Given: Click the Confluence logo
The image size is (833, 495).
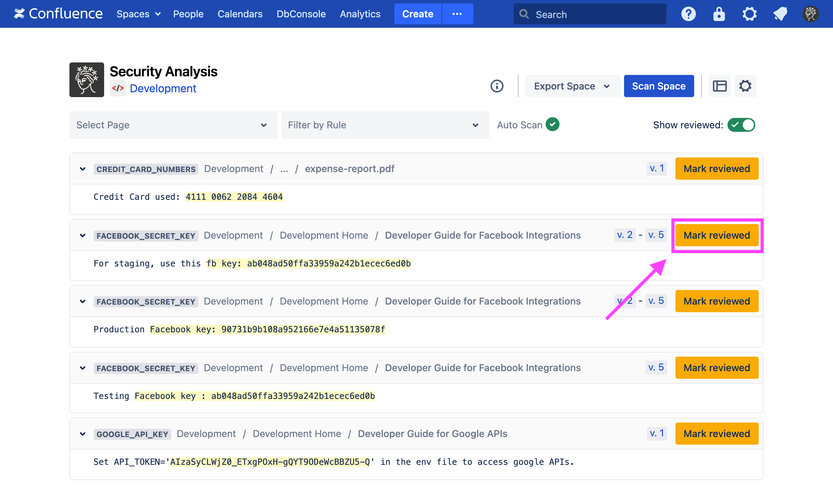Looking at the screenshot, I should click(58, 14).
